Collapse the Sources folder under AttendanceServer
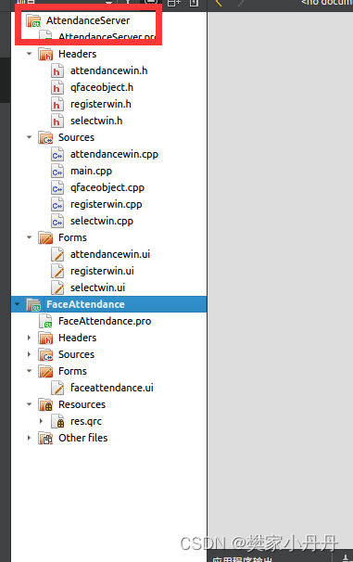Screen dimensions: 353x562 tap(30, 137)
